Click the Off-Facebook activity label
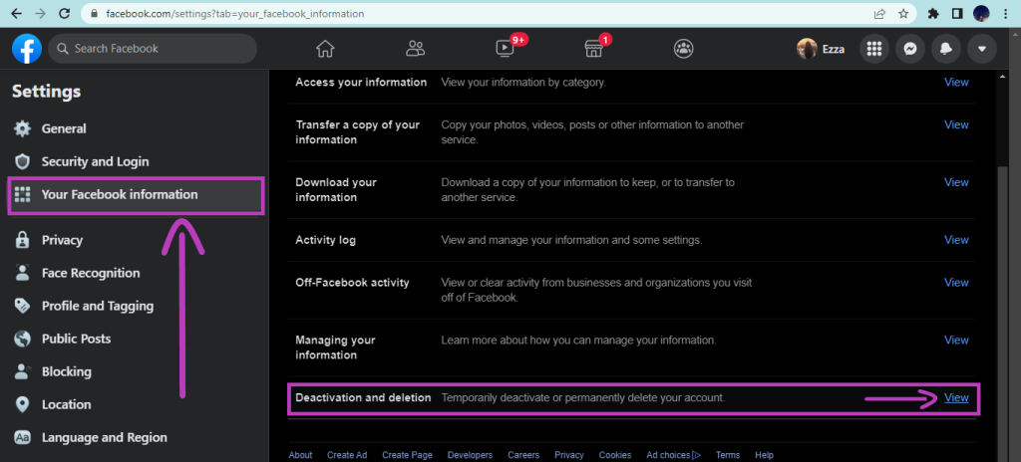This screenshot has height=462, width=1021. pyautogui.click(x=352, y=283)
